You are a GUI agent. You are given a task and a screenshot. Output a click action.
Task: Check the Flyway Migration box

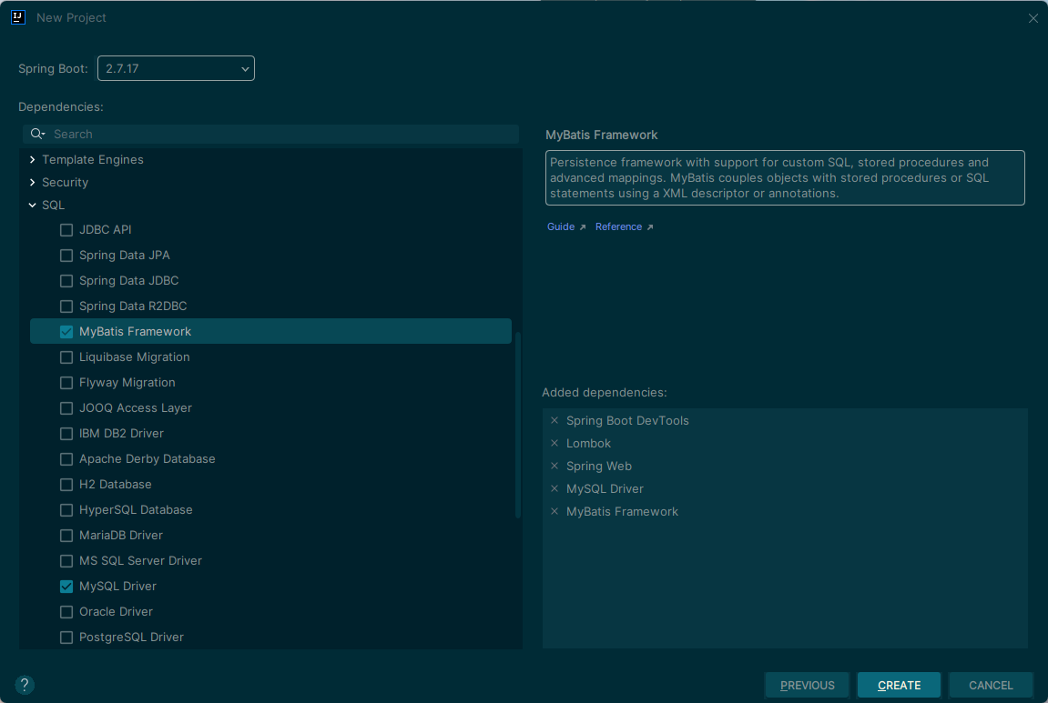click(x=66, y=383)
